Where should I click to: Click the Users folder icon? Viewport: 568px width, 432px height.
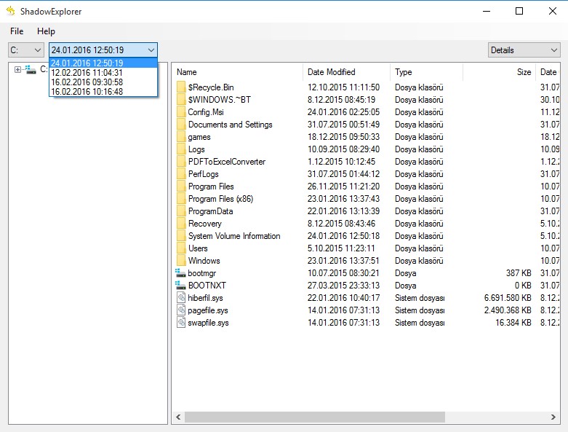[181, 248]
